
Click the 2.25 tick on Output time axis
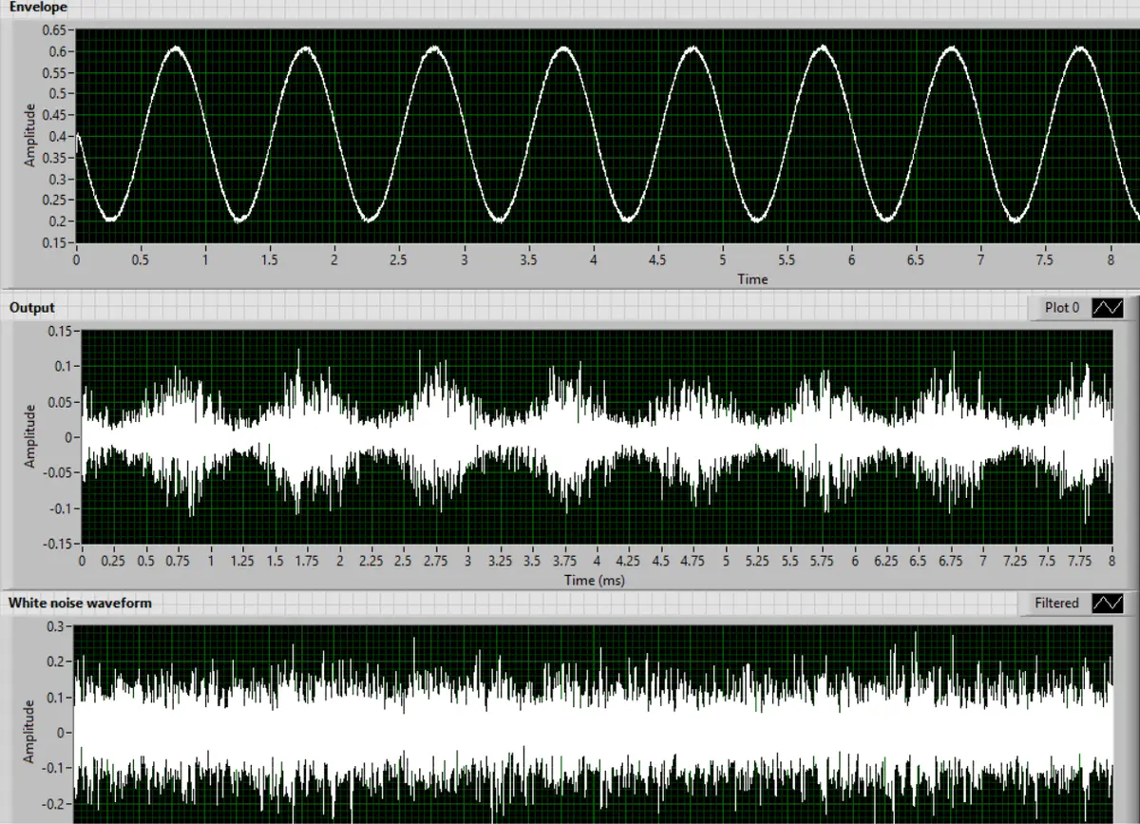[372, 561]
